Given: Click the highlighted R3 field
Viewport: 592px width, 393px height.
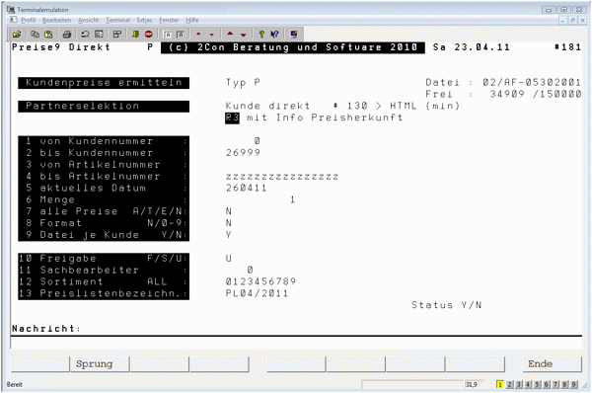Looking at the screenshot, I should point(232,118).
